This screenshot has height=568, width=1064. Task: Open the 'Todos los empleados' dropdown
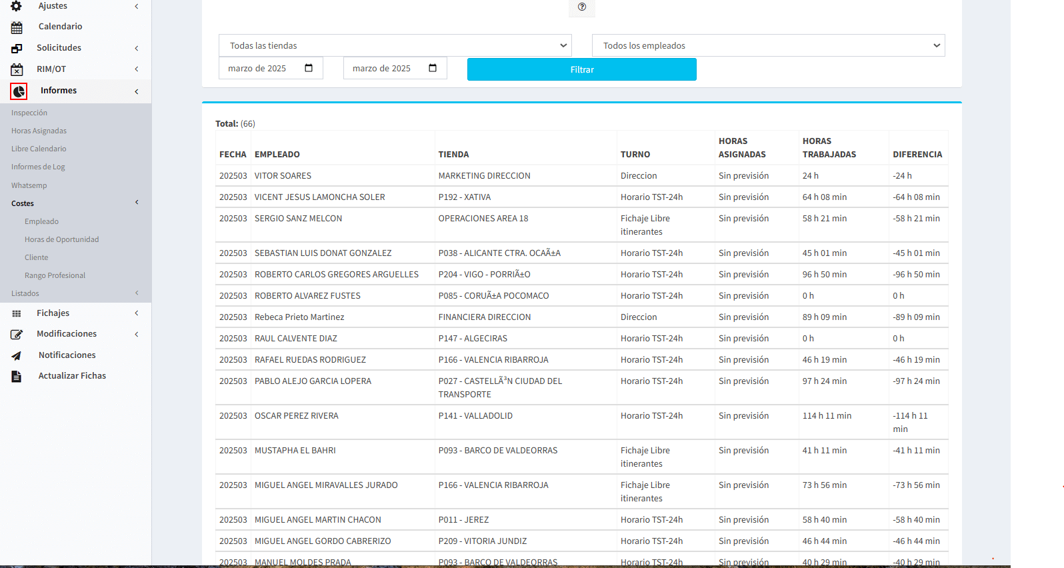point(768,45)
